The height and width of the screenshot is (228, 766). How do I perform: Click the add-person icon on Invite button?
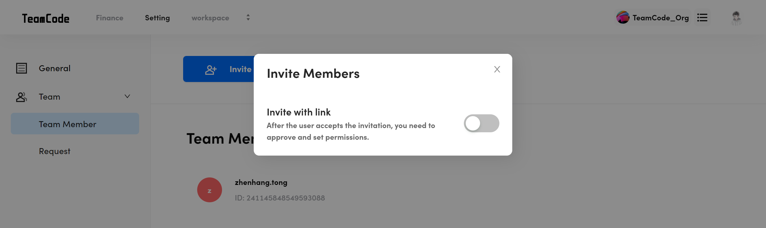click(x=211, y=69)
